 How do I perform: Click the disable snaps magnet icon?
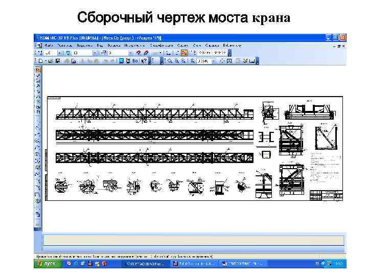146,53
